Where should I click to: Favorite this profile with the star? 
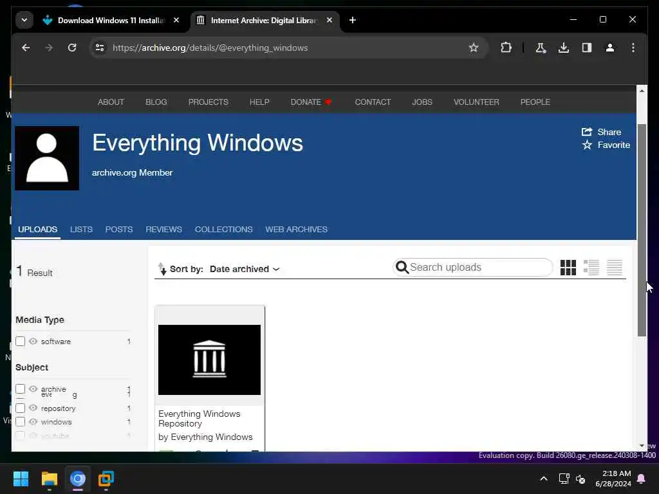(x=606, y=145)
